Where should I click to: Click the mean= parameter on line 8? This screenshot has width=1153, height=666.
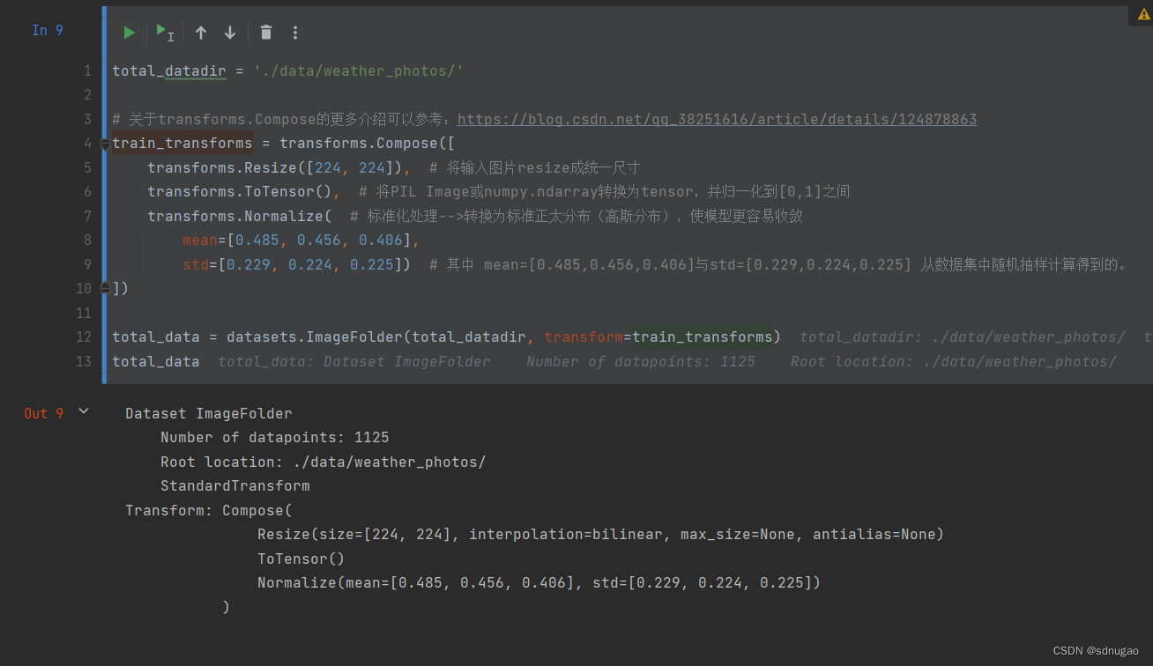coord(205,240)
